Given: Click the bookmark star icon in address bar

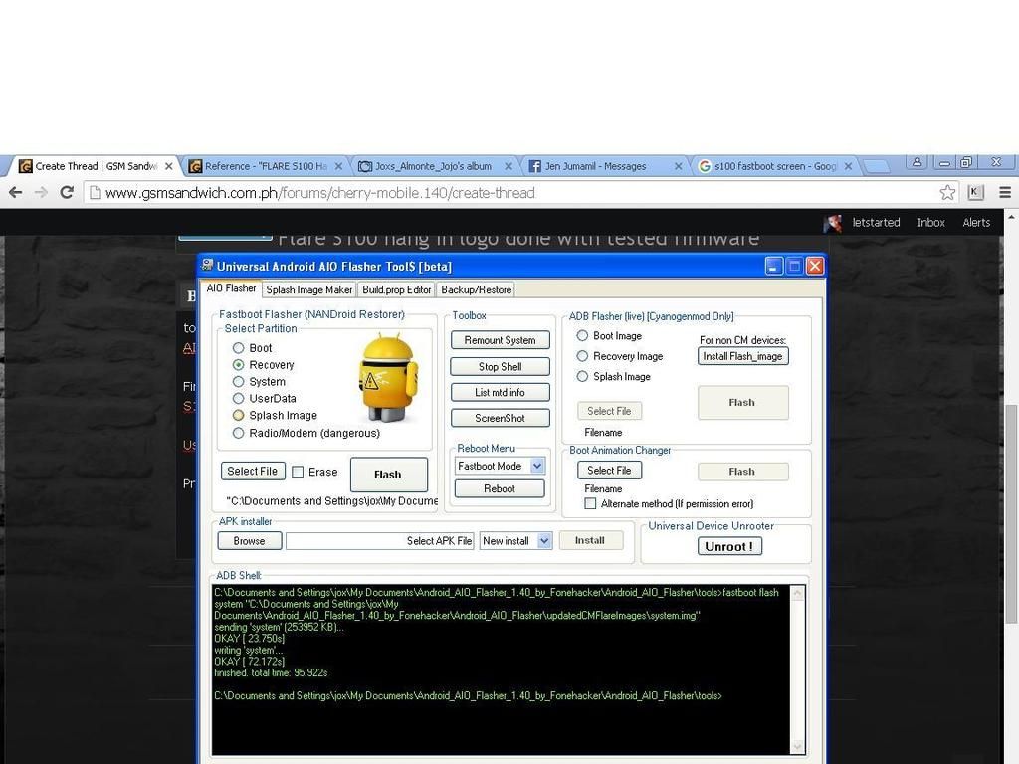Looking at the screenshot, I should pyautogui.click(x=947, y=192).
